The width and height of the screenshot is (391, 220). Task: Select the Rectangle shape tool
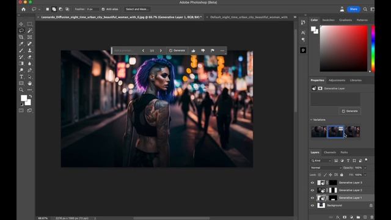pos(21,83)
